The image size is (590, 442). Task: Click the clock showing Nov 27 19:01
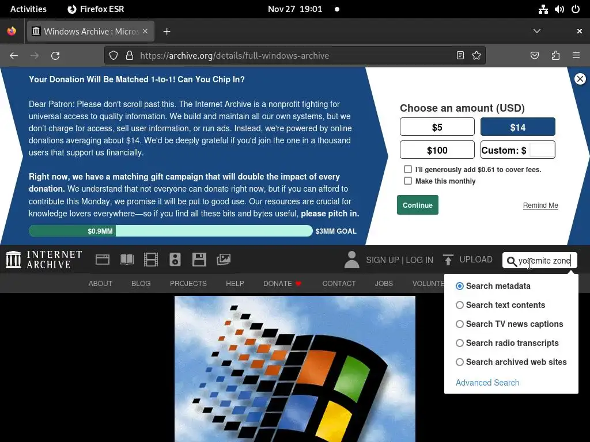click(x=295, y=9)
